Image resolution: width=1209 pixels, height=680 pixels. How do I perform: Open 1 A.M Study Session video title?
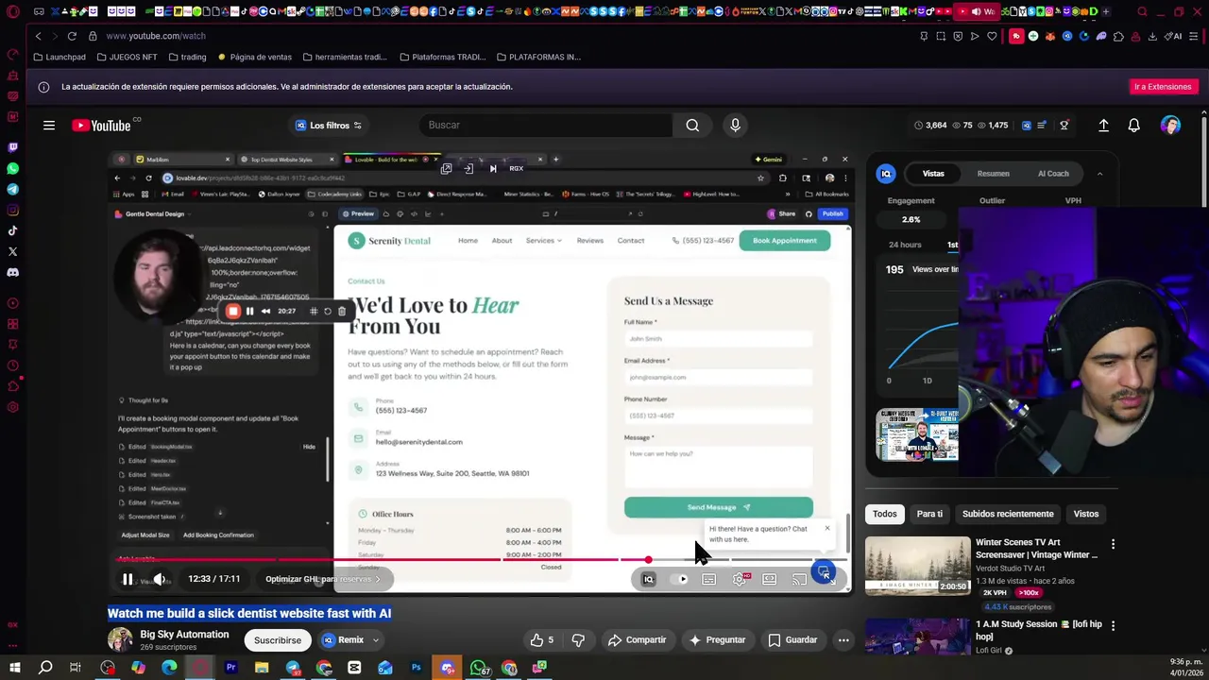click(x=1039, y=630)
